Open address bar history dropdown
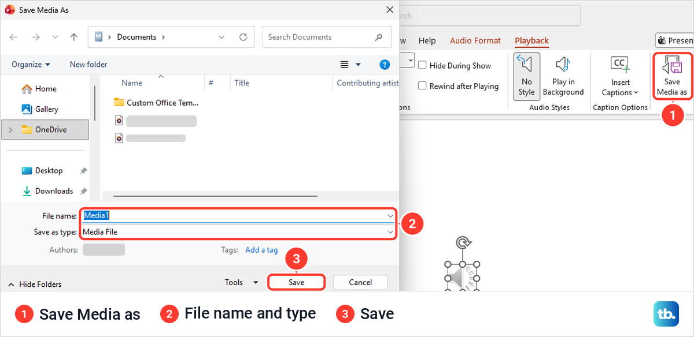Viewport: 694px width, 337px height. [222, 37]
